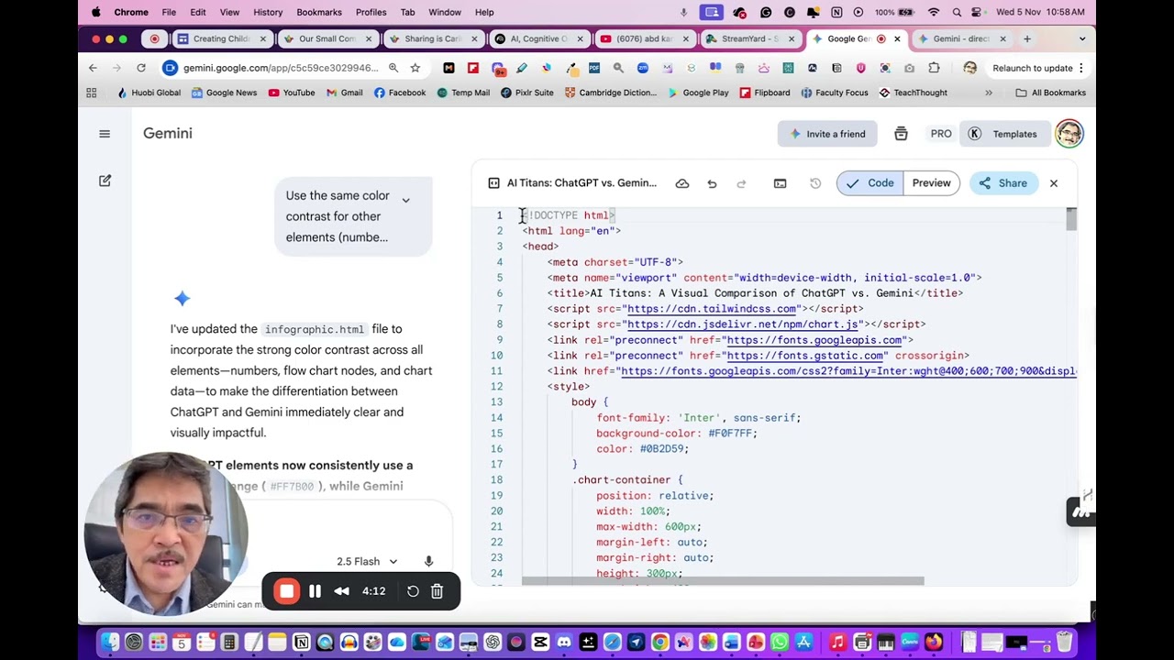Open the Edit menu
The image size is (1174, 660).
[x=198, y=12]
